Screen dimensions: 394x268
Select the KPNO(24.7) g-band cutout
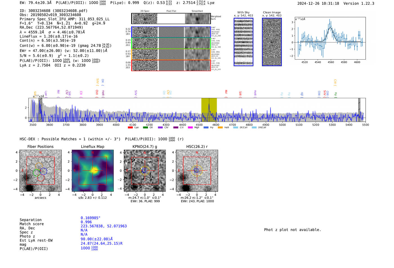145,171
